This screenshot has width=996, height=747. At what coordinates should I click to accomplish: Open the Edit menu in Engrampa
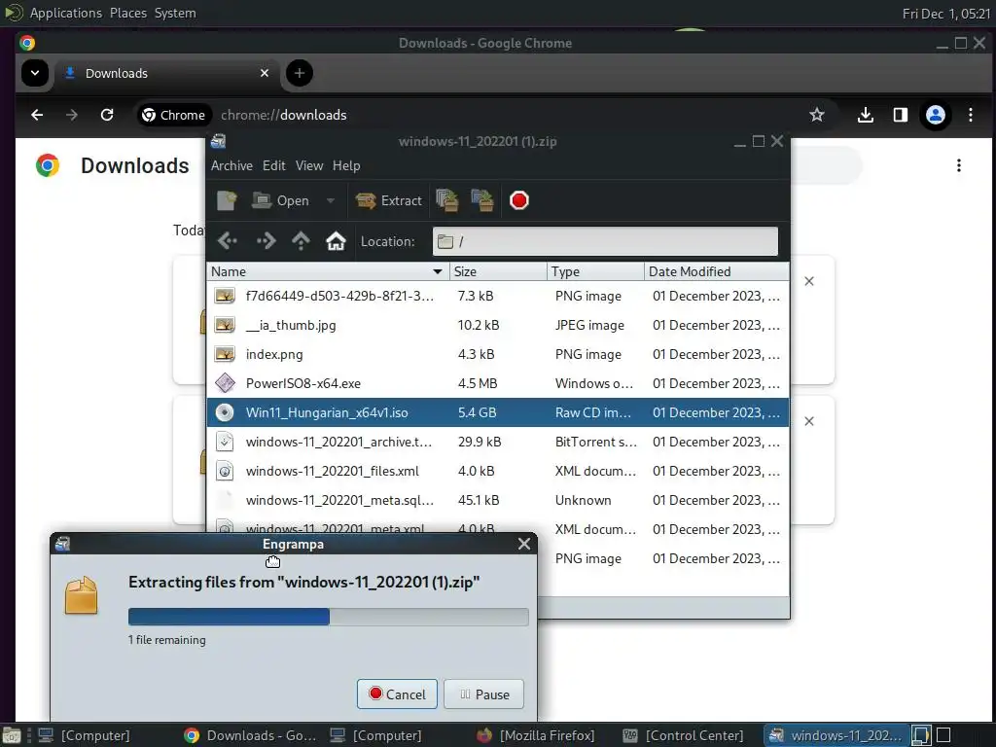(x=273, y=165)
